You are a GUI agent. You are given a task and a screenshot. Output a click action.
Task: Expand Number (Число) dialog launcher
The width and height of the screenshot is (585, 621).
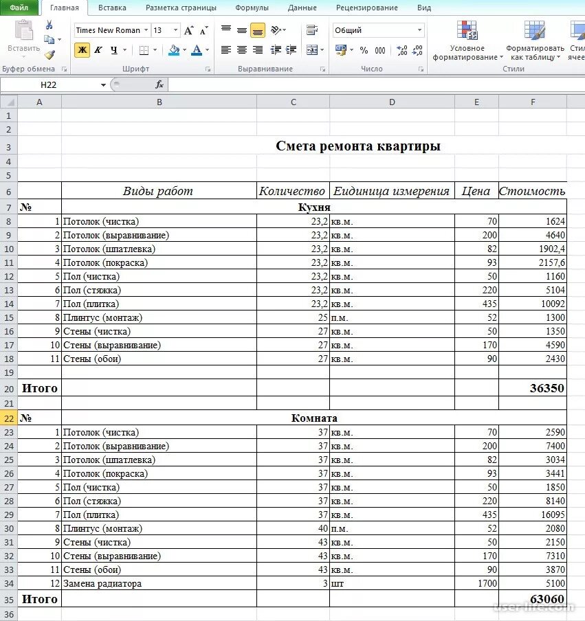pos(421,69)
